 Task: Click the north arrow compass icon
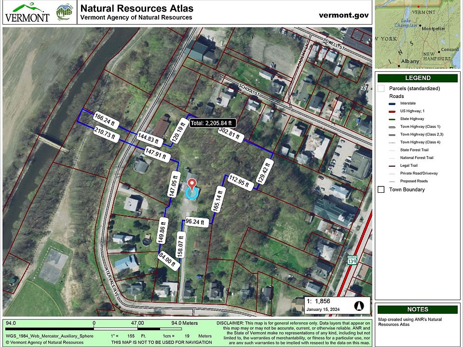359,305
